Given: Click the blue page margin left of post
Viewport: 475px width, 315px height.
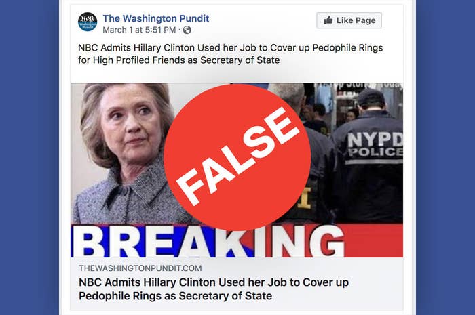Looking at the screenshot, I should [x=29, y=157].
